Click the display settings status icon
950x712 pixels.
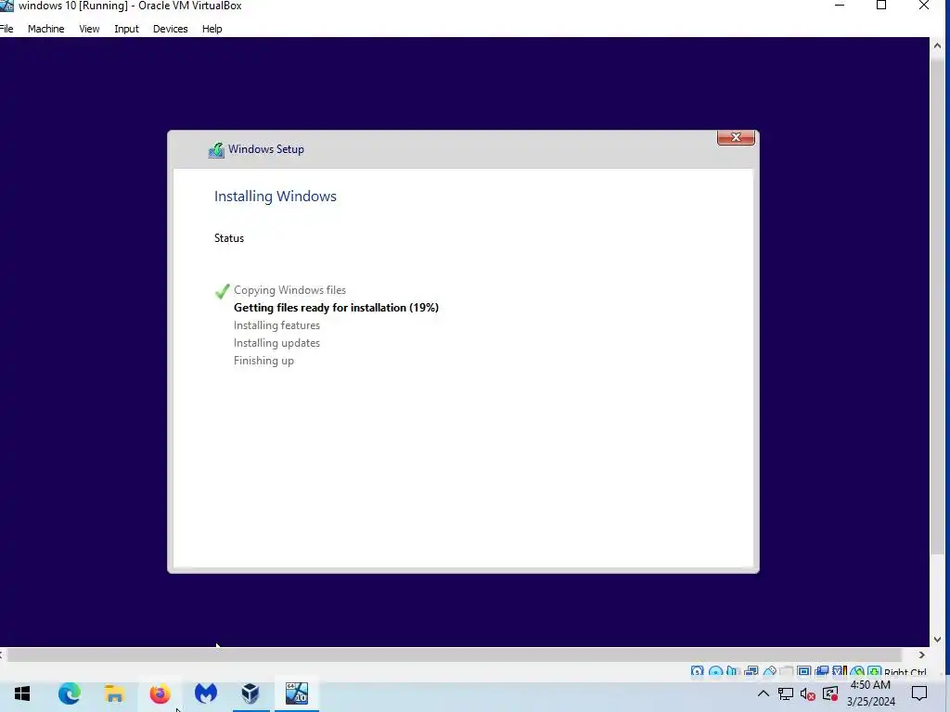(804, 671)
